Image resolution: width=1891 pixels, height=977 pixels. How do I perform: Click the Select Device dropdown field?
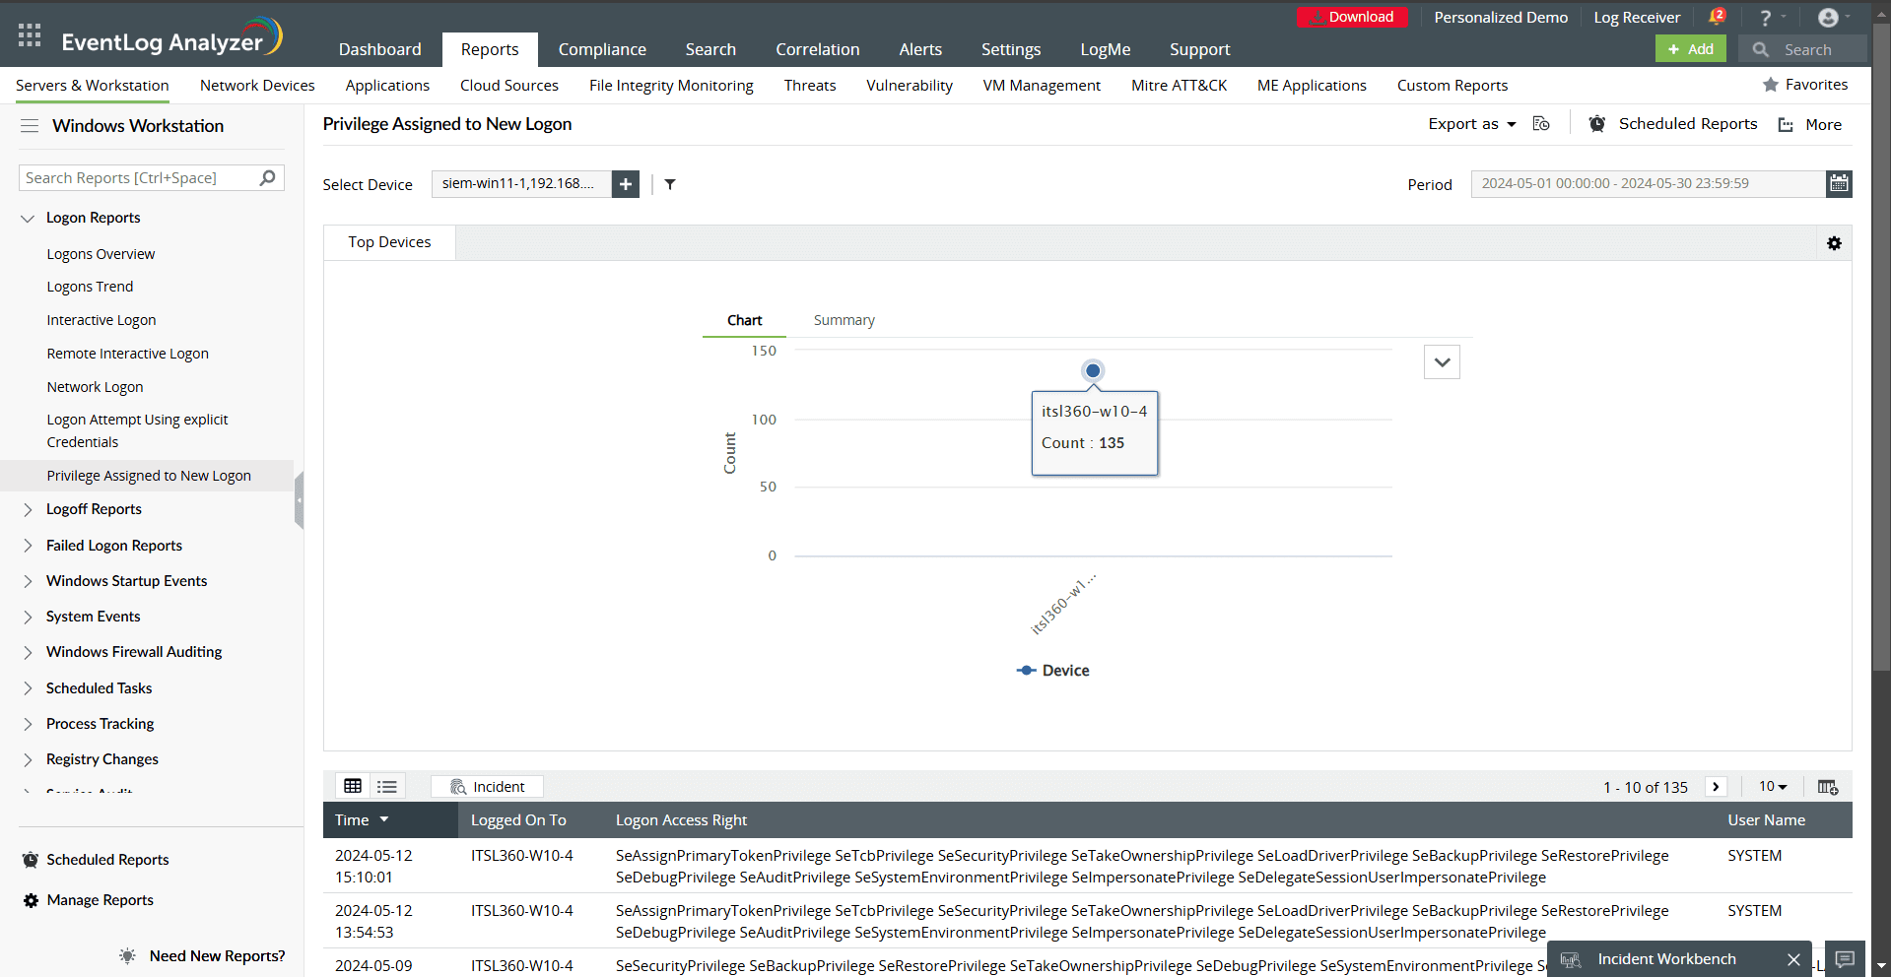521,184
